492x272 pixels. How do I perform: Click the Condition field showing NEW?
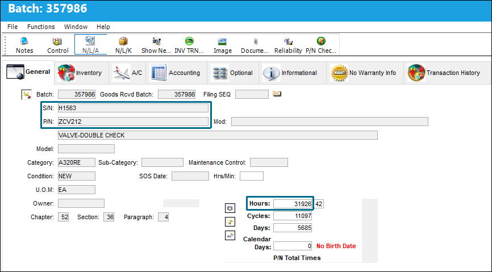tap(77, 176)
